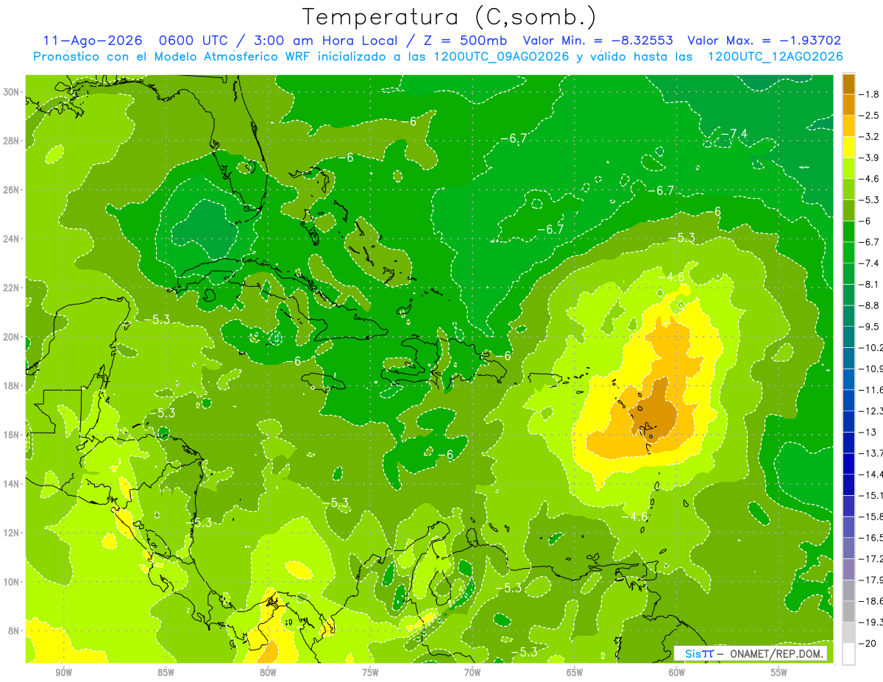This screenshot has height=682, width=883.
Task: Click the color scale label "-2.5"
Action: (x=870, y=116)
